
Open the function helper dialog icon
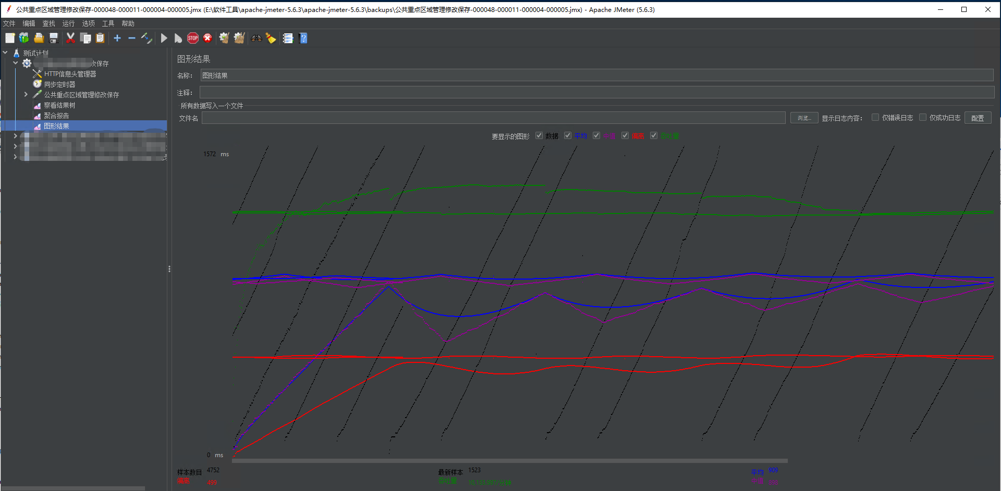pyautogui.click(x=288, y=38)
